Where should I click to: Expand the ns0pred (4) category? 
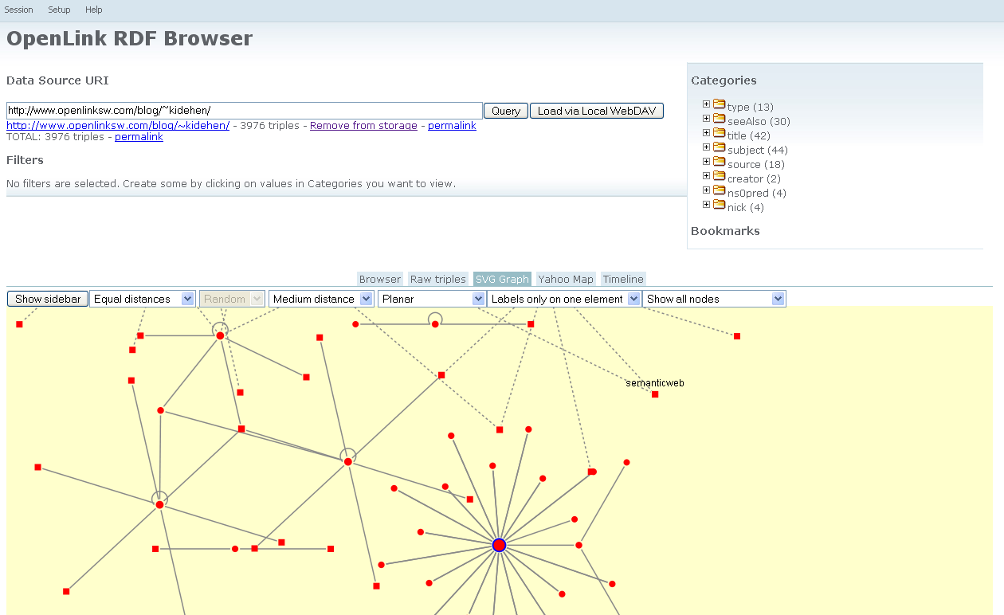[706, 190]
